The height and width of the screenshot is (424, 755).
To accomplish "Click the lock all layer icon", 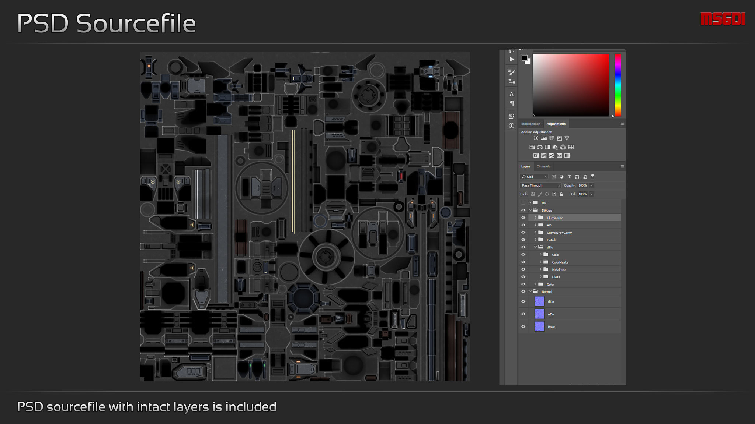I will [561, 194].
